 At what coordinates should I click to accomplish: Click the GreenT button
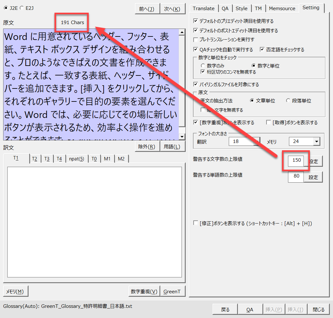[x=172, y=291]
